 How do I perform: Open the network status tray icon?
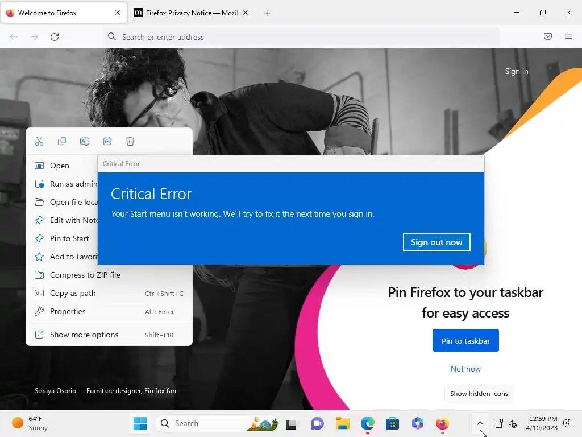(x=498, y=423)
